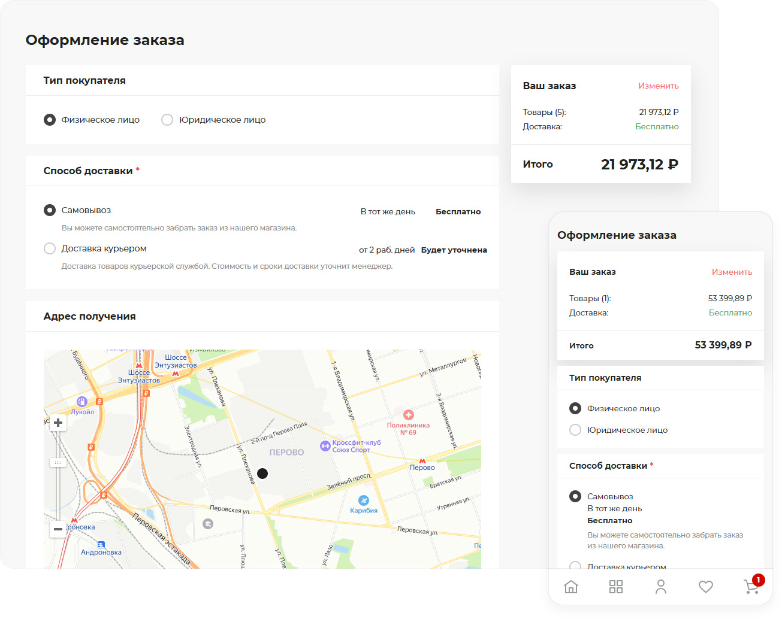Click mobile total 53 399,89 ₽
This screenshot has height=619, width=782.
[723, 345]
